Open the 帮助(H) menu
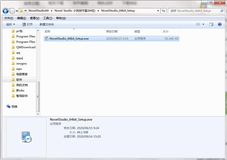Screen dimensions: 227x160 click(x=61, y=18)
